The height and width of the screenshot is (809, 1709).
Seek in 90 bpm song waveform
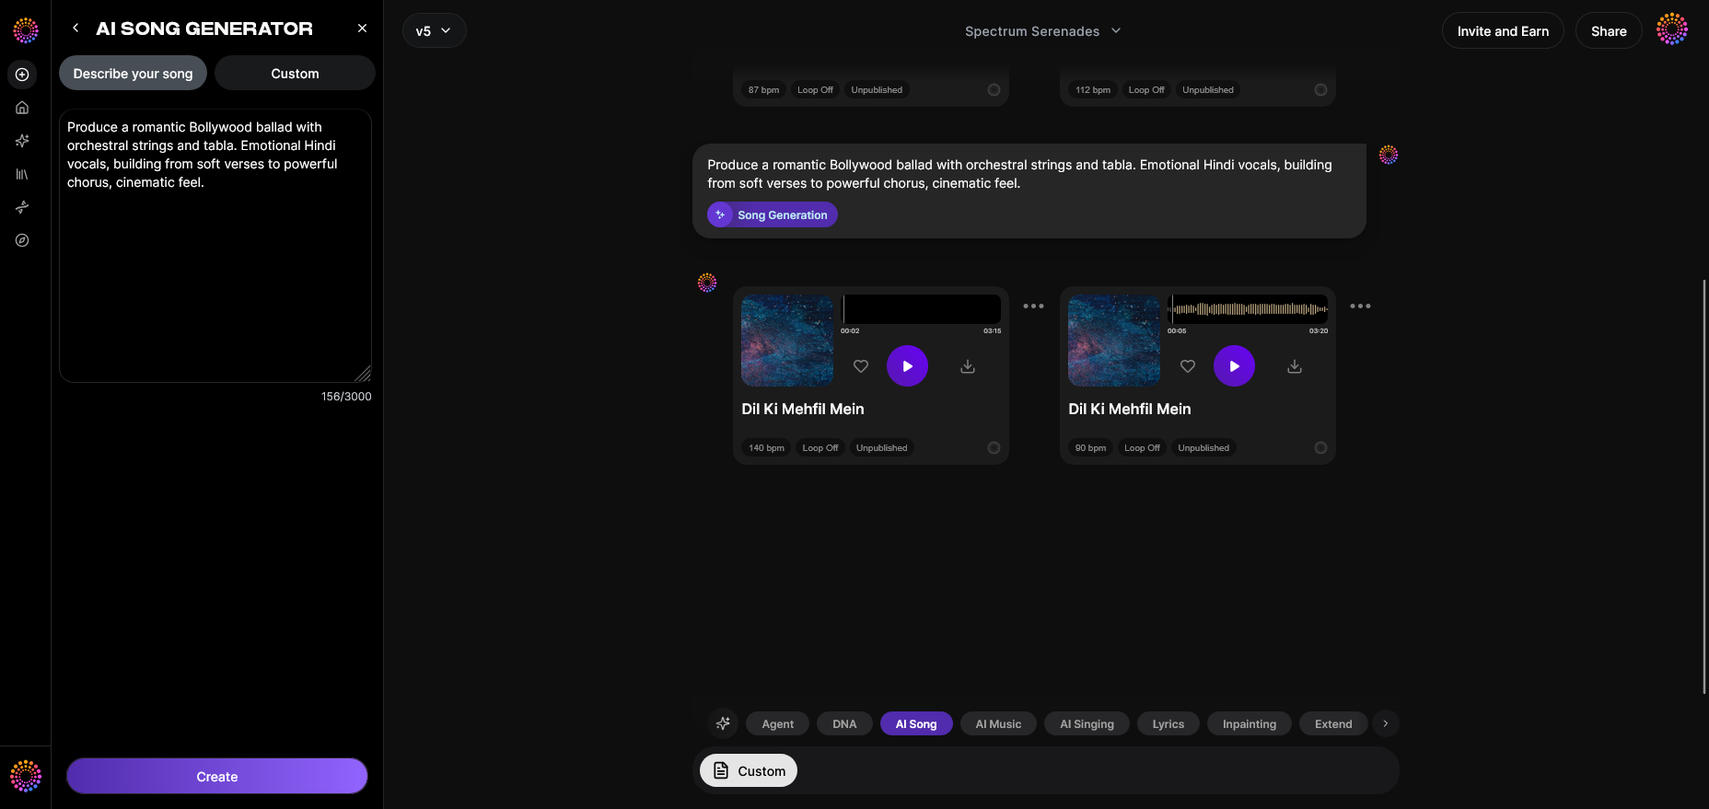(1248, 309)
